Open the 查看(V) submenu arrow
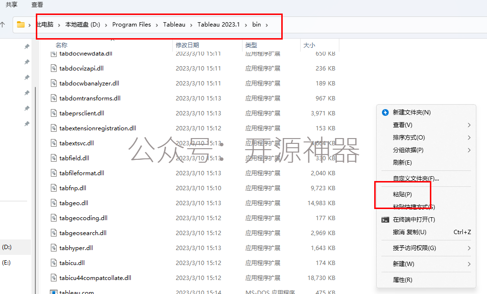487x294 pixels. coord(469,125)
